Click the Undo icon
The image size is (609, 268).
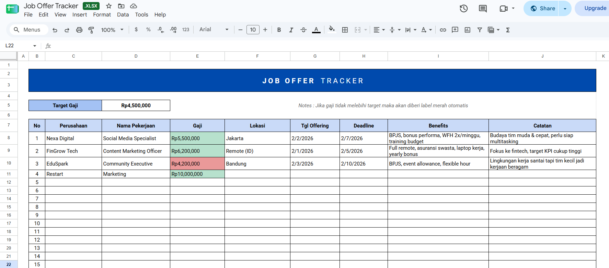pos(55,30)
